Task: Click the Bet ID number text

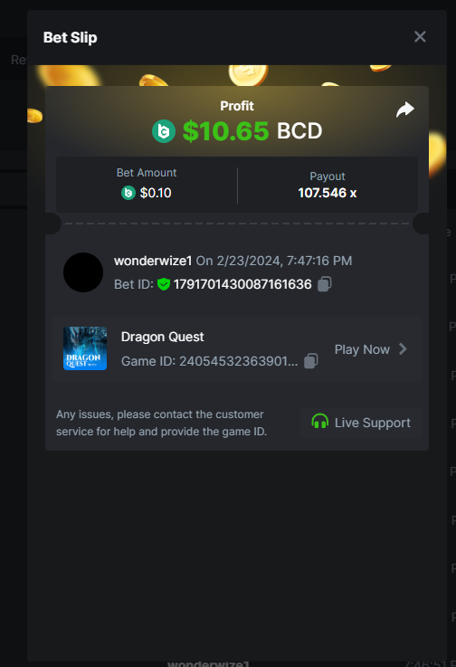Action: 242,284
